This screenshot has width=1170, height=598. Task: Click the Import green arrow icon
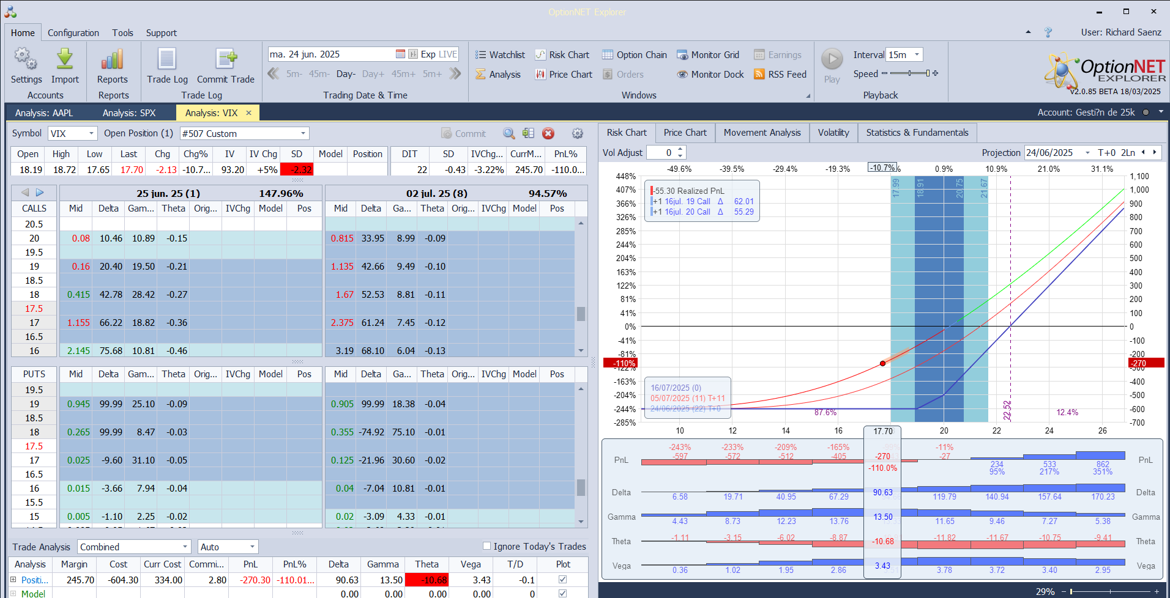65,59
